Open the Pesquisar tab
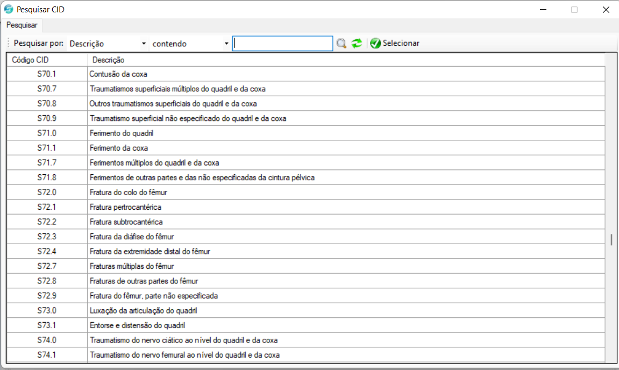Screen dimensions: 619x370 [x=22, y=25]
